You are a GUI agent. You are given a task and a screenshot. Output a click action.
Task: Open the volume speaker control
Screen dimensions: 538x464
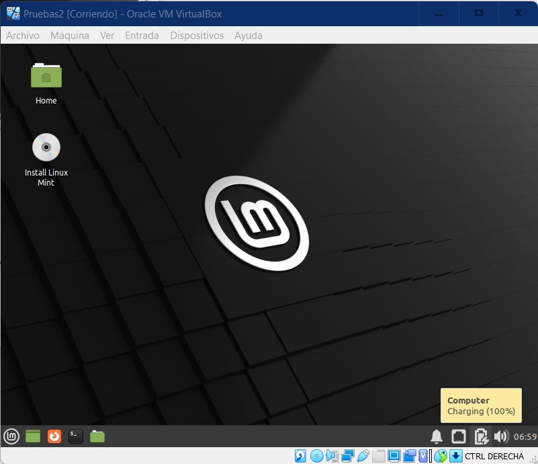tap(501, 436)
